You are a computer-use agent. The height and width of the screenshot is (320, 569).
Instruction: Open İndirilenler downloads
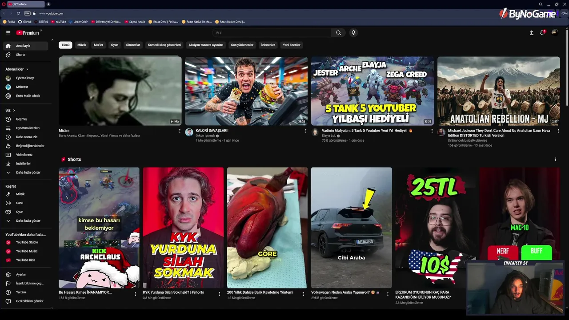point(25,164)
